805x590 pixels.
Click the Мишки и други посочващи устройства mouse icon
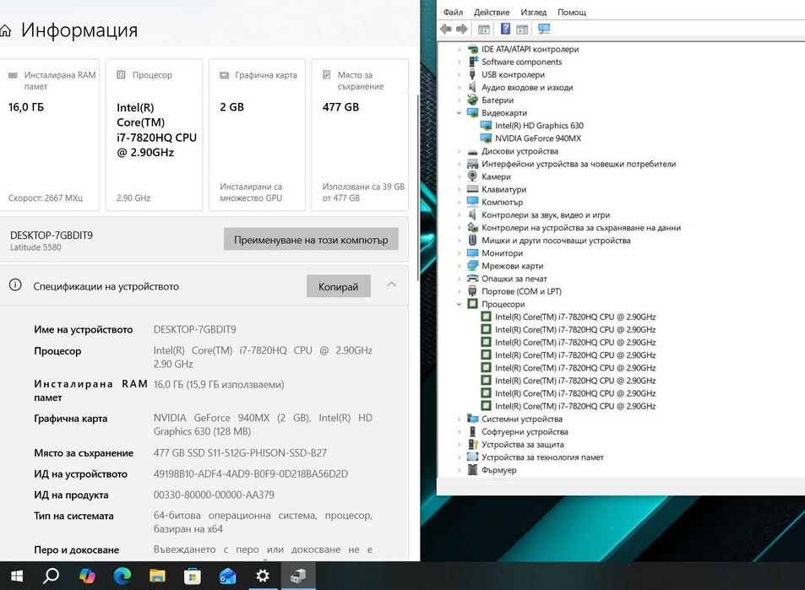(x=472, y=240)
